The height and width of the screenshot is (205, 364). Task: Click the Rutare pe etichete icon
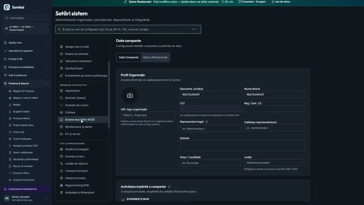[x=61, y=54]
